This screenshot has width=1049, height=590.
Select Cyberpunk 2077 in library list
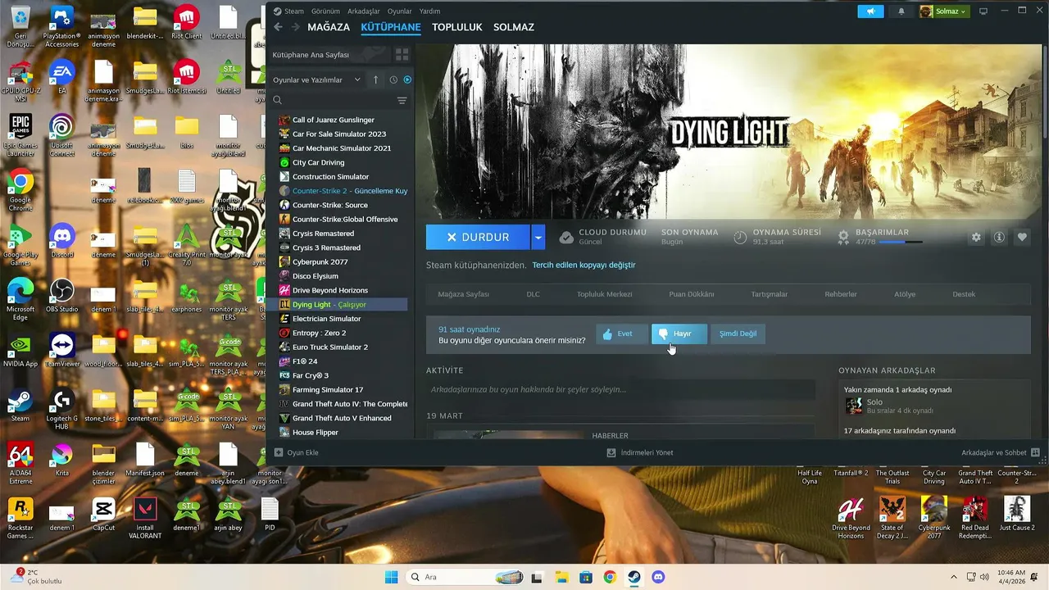click(320, 261)
